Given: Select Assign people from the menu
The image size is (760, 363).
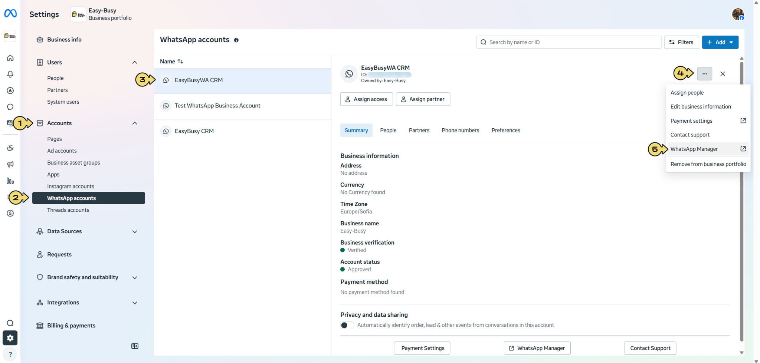Looking at the screenshot, I should click(708, 93).
